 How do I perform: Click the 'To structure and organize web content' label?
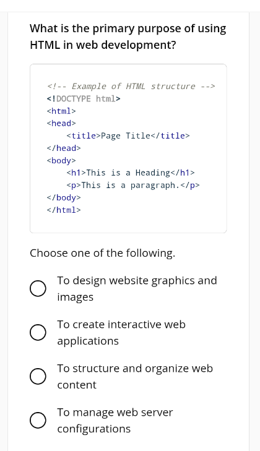click(135, 377)
